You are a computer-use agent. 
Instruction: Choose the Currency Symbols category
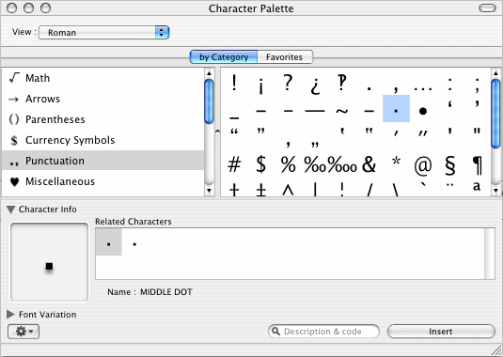pyautogui.click(x=102, y=140)
